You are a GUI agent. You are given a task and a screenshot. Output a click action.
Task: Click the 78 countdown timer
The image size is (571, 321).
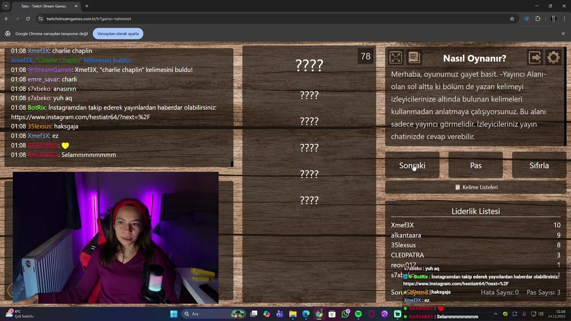[365, 57]
